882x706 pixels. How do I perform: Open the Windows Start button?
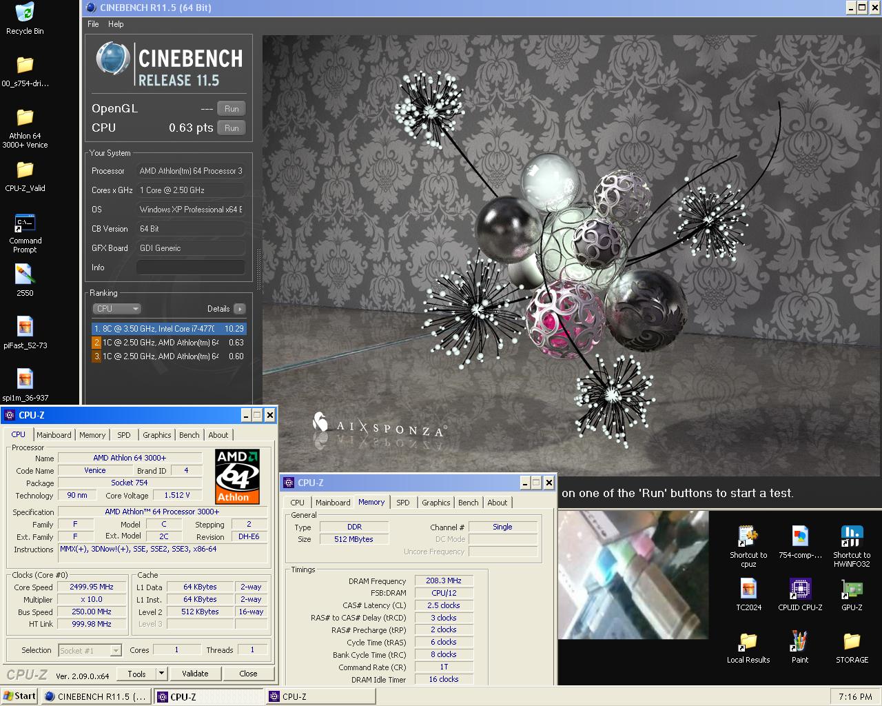[x=19, y=696]
